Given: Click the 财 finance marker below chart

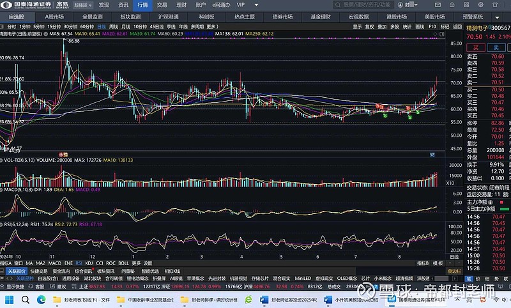Looking at the screenshot, I should coord(432,155).
